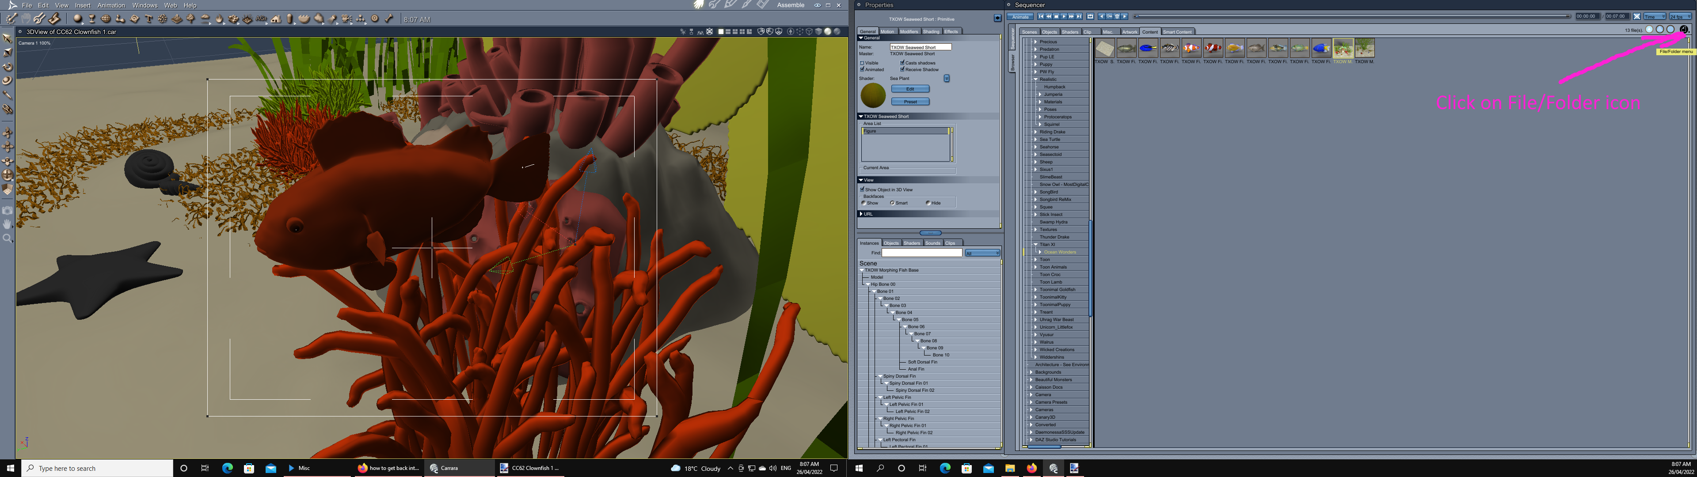Click the olive shader preview sphere
The image size is (1697, 477).
click(x=873, y=95)
